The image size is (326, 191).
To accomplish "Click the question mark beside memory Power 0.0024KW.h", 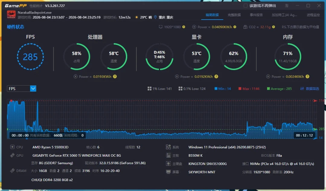I will click(x=308, y=77).
